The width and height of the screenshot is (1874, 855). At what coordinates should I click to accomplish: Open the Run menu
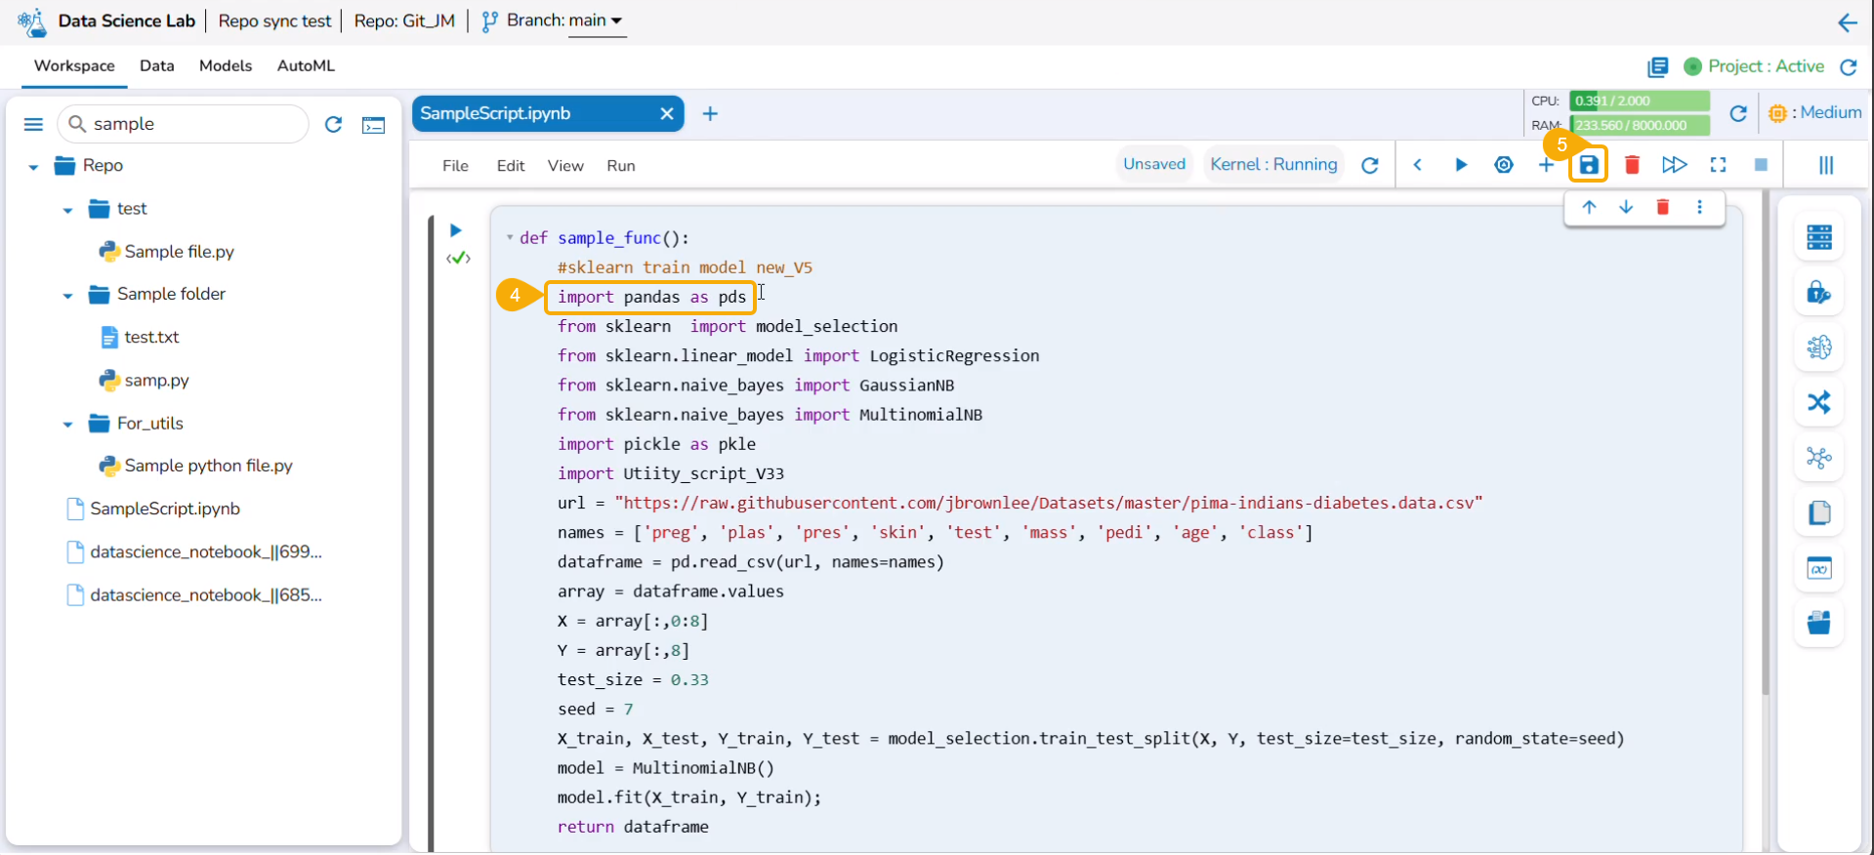620,166
